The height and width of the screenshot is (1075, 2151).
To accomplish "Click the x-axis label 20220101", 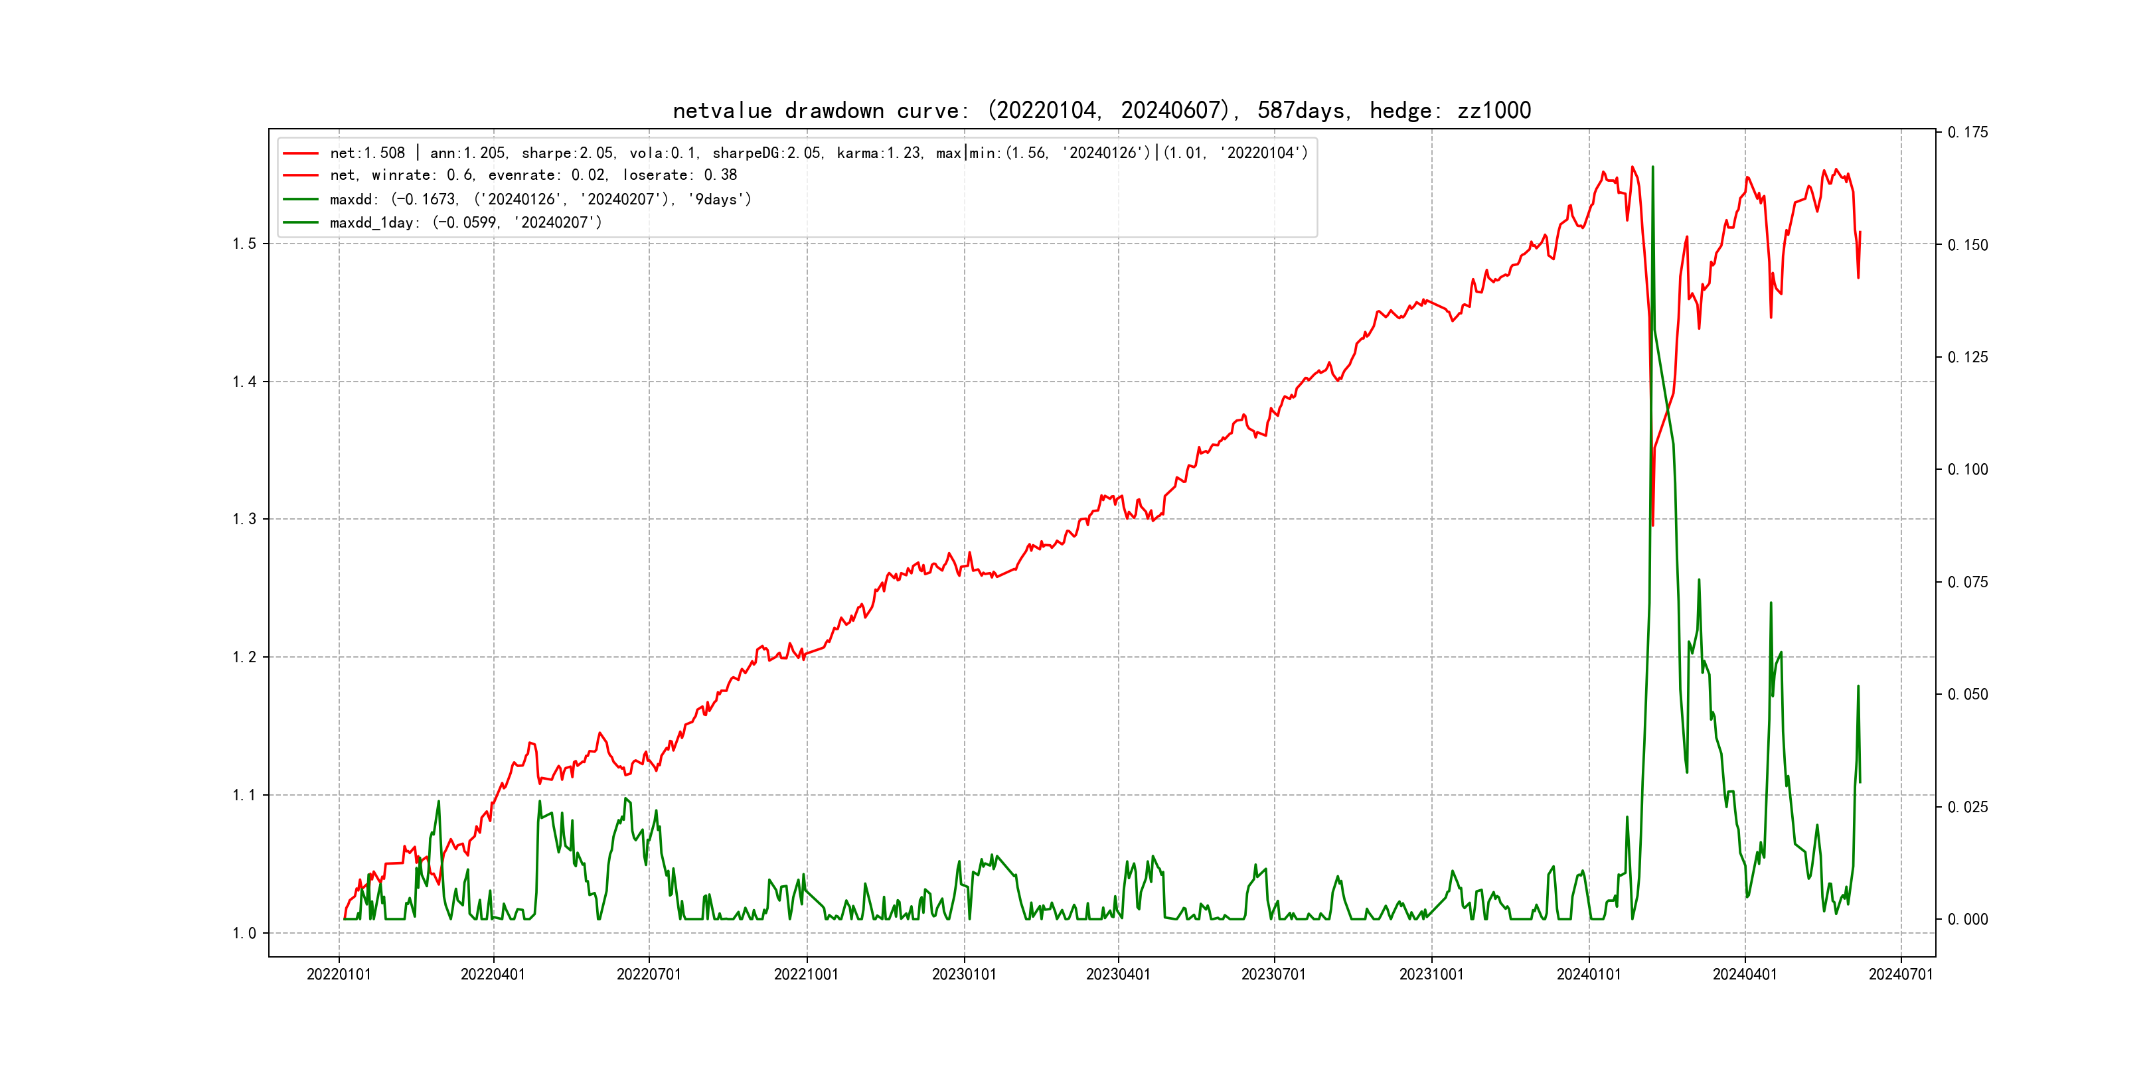I will (339, 974).
